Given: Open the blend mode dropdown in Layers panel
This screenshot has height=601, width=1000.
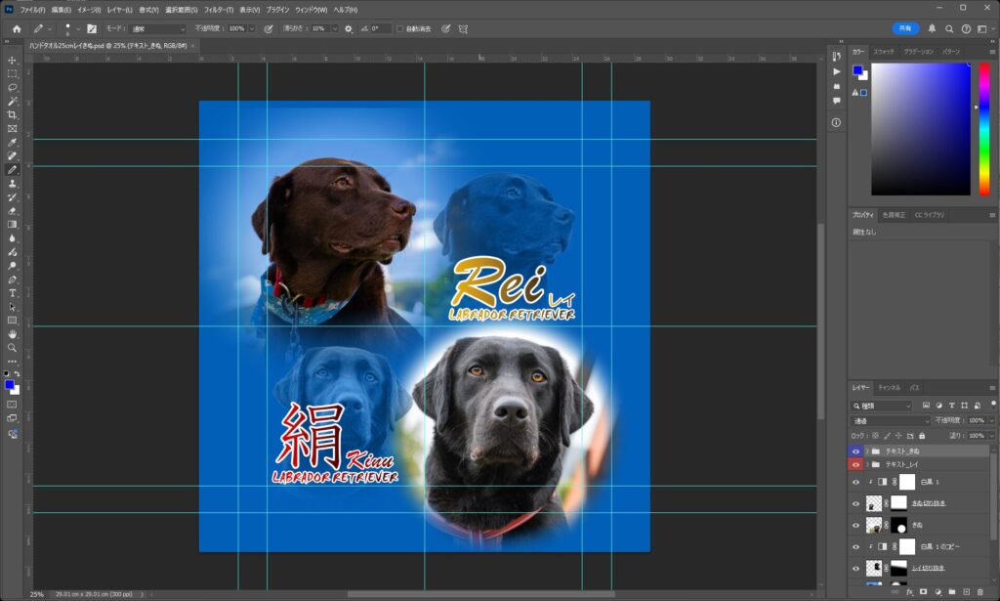Looking at the screenshot, I should pos(889,420).
